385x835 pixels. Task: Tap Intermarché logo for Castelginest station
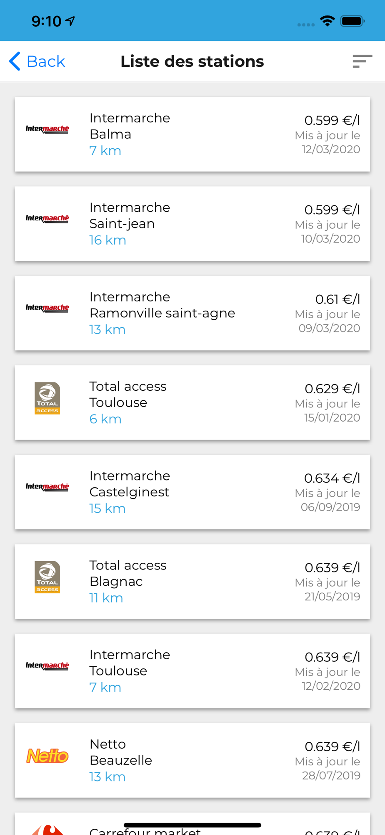[x=47, y=487]
